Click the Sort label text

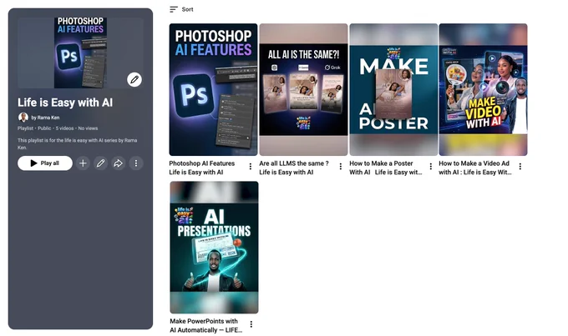point(187,9)
